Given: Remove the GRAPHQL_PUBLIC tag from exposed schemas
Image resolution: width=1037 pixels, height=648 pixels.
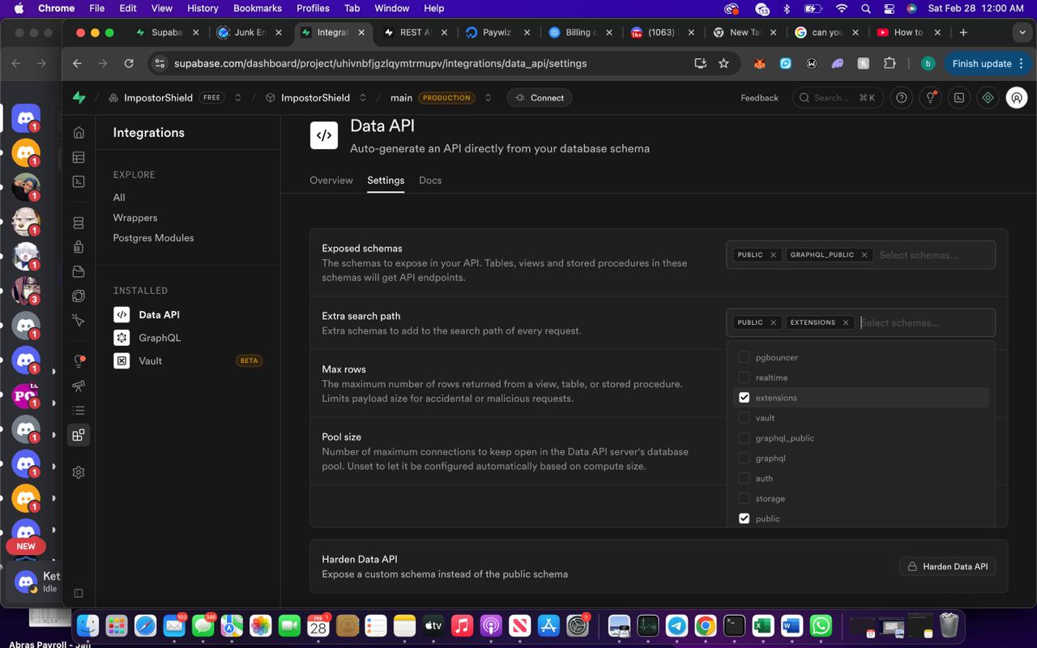Looking at the screenshot, I should tap(864, 255).
